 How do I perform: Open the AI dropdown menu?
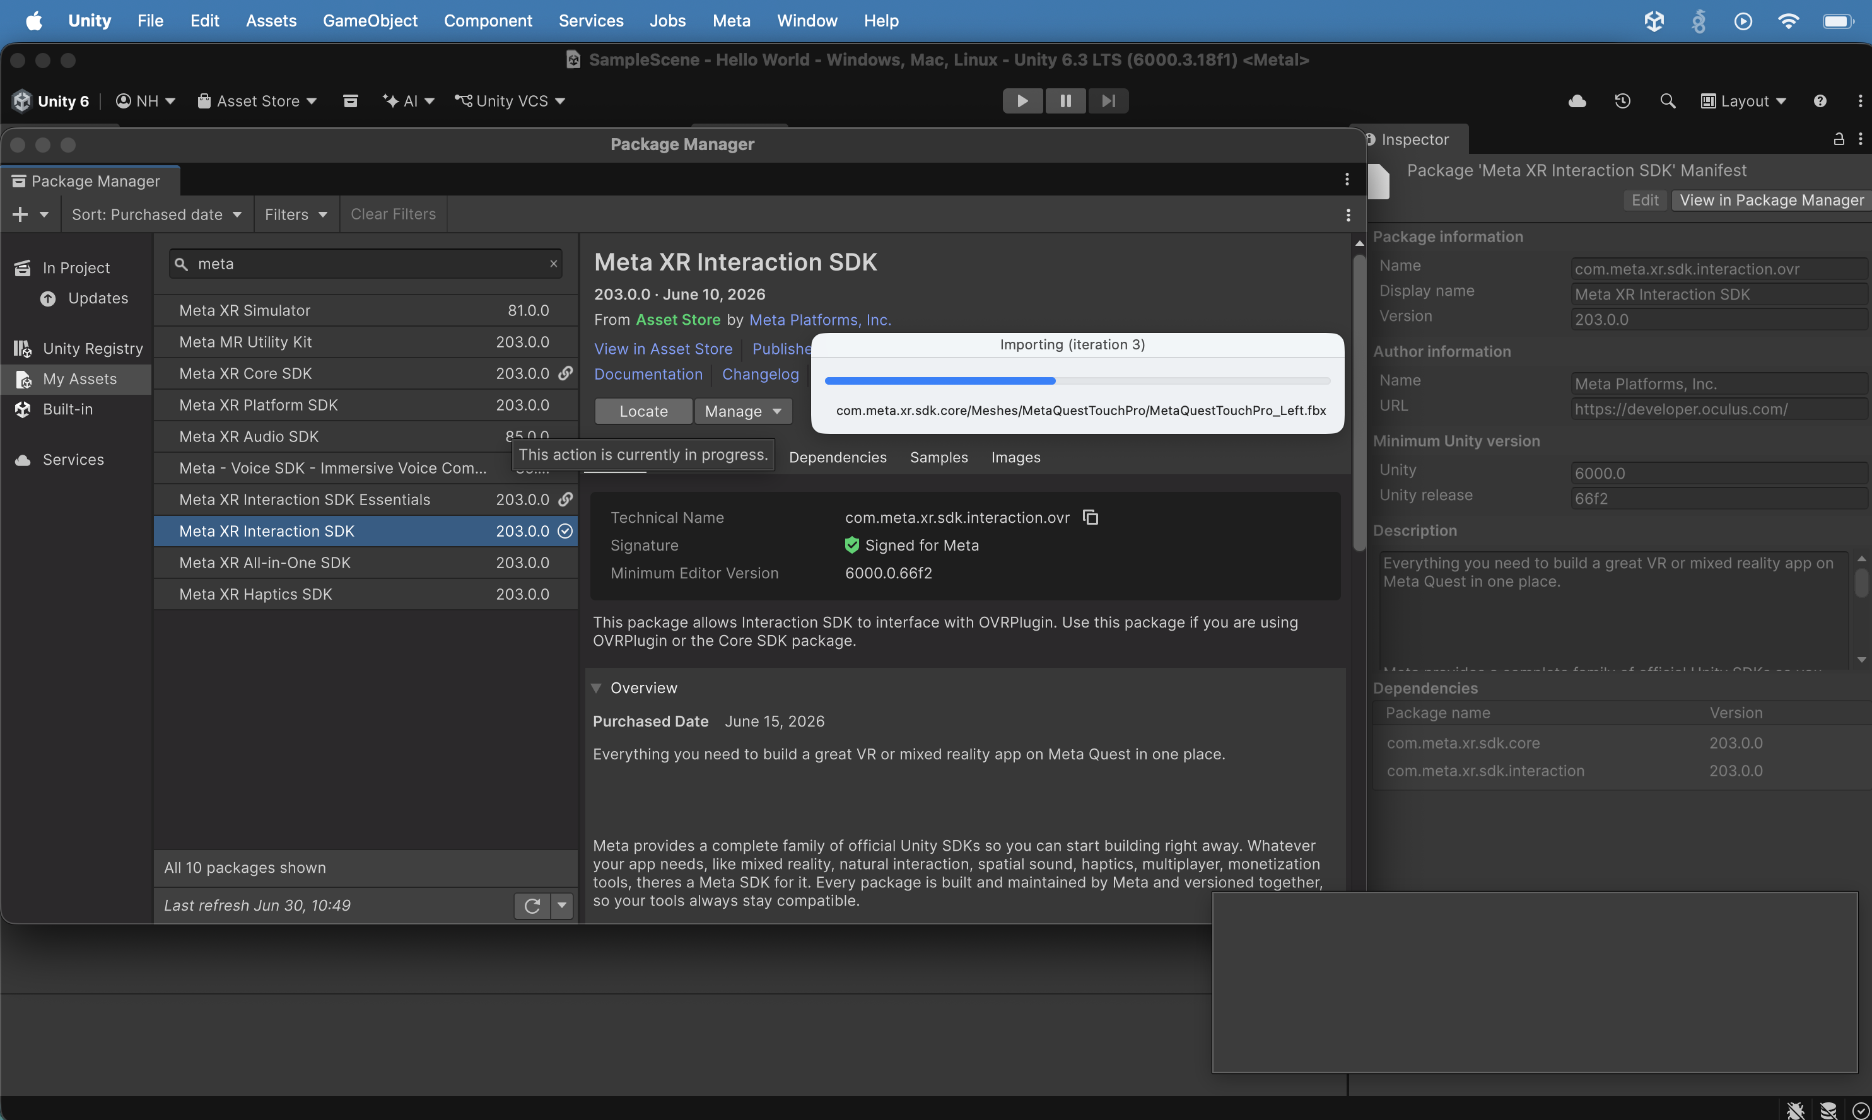408,100
